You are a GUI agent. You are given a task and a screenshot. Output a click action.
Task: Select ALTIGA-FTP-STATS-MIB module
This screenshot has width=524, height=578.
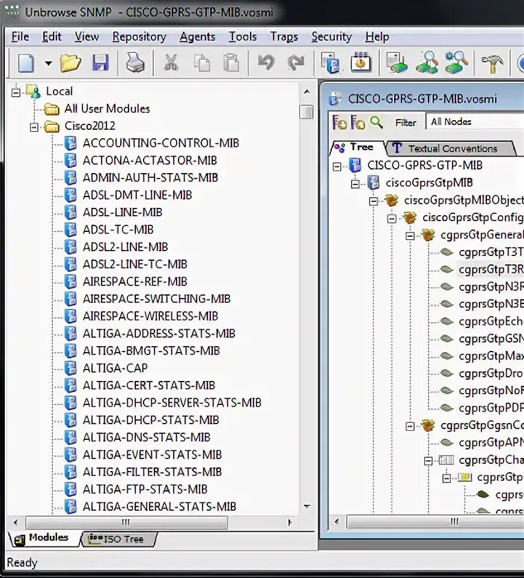[x=145, y=489]
